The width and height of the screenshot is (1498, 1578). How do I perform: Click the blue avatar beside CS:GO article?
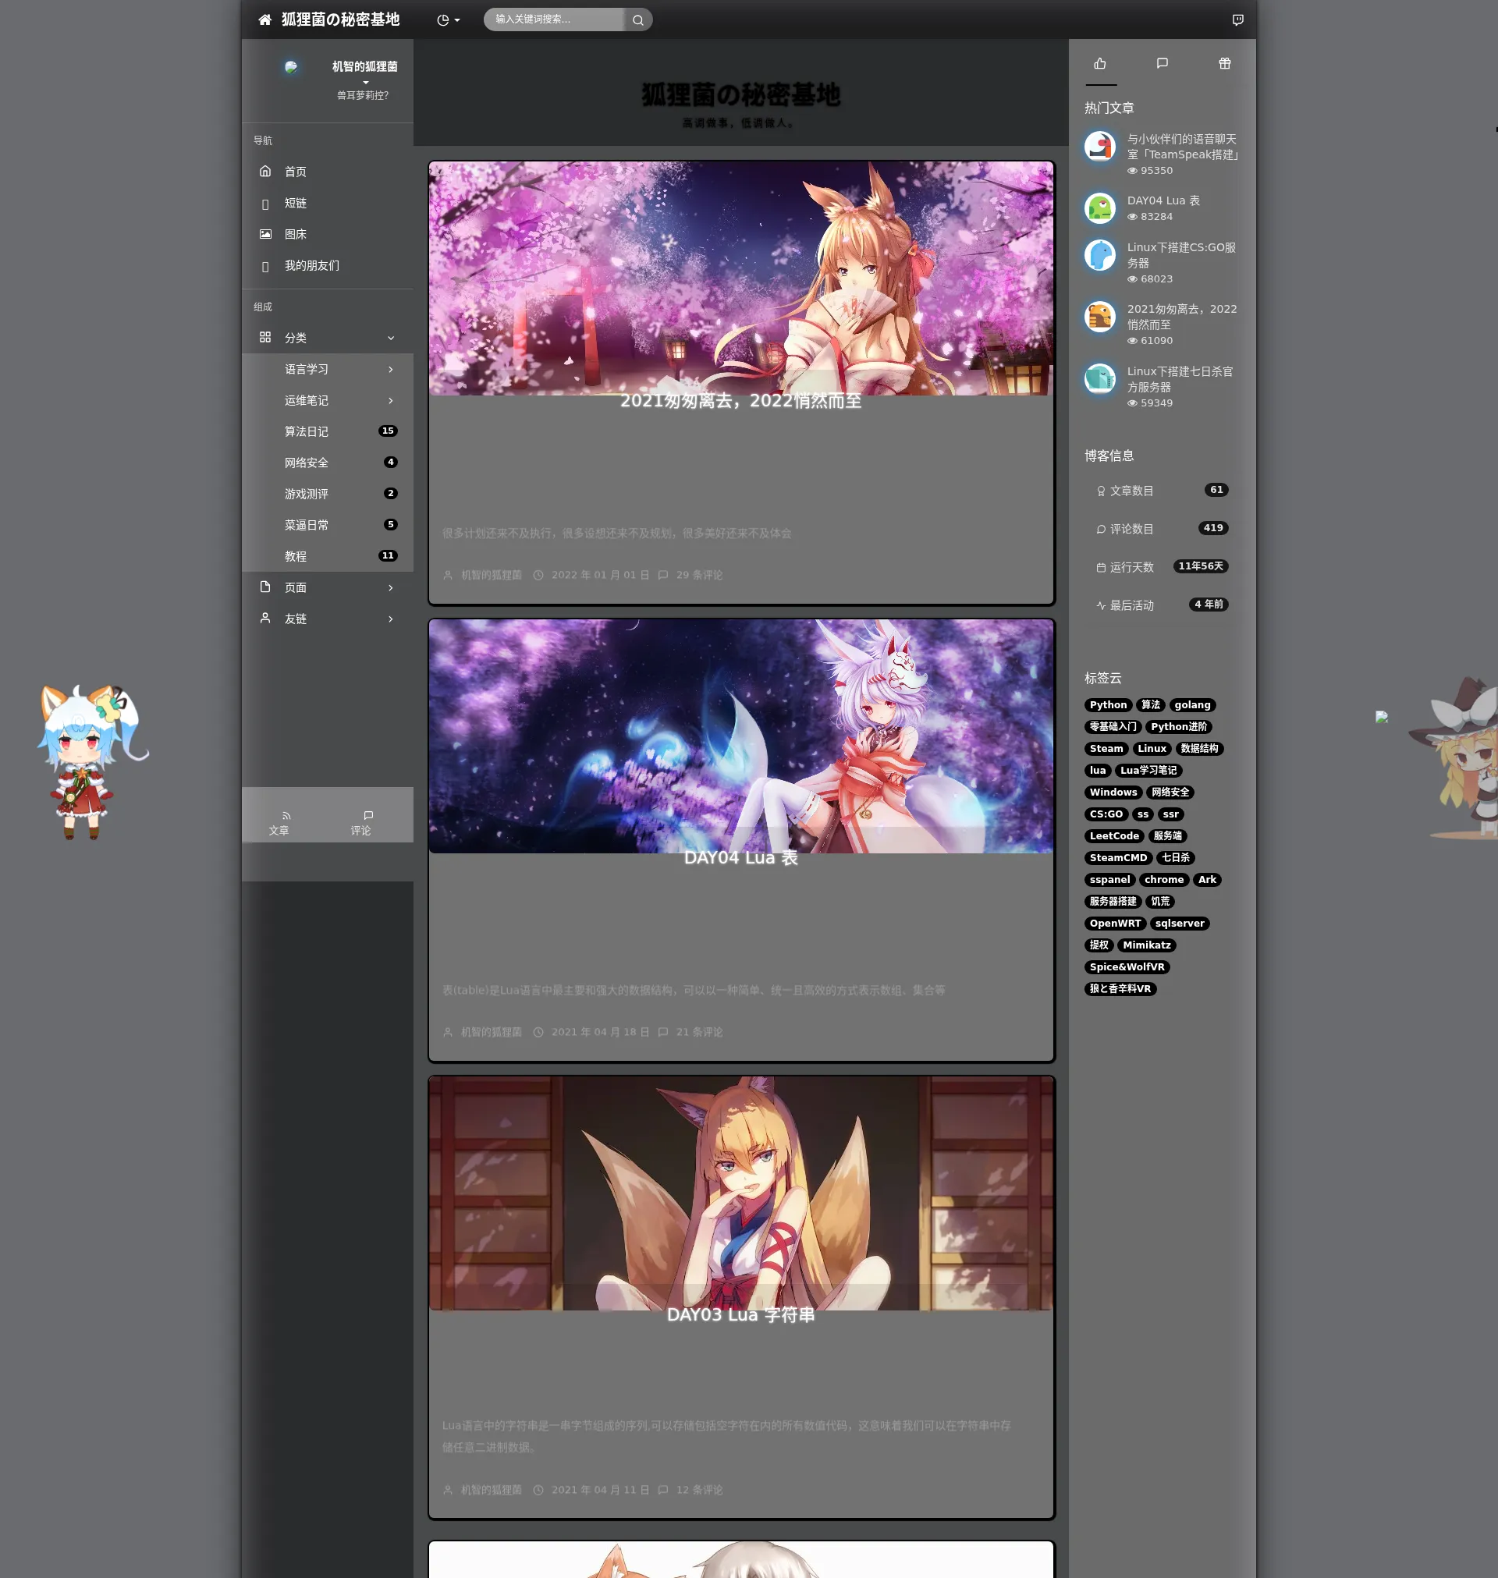coord(1100,255)
